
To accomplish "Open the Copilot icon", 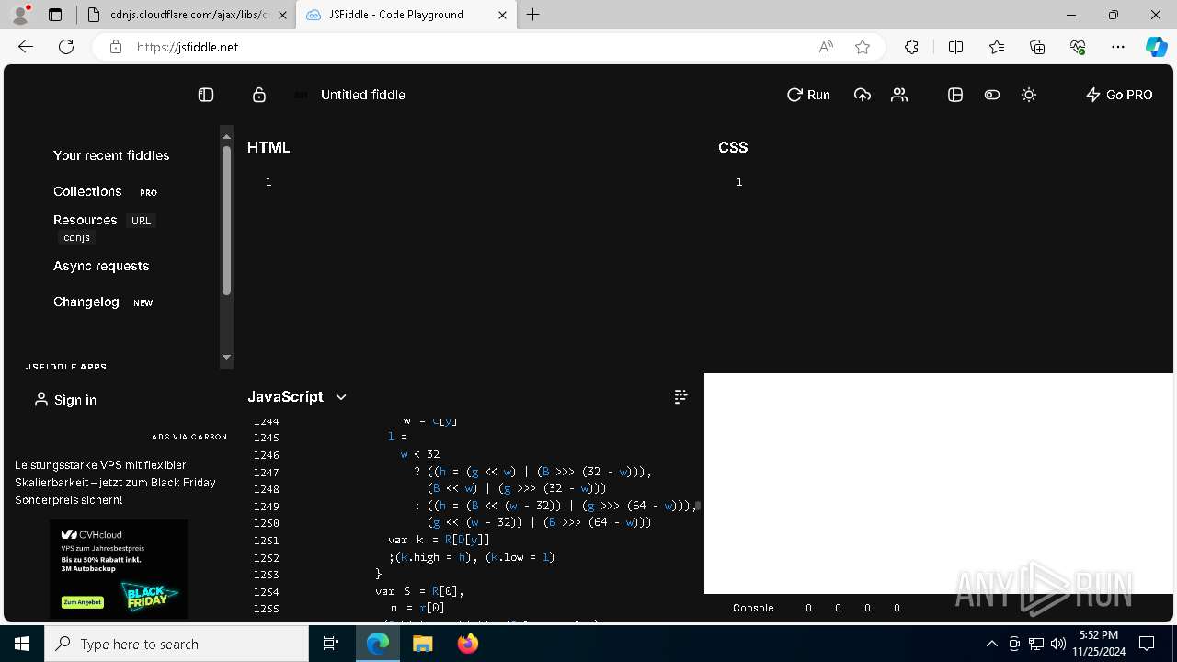I will (1156, 47).
